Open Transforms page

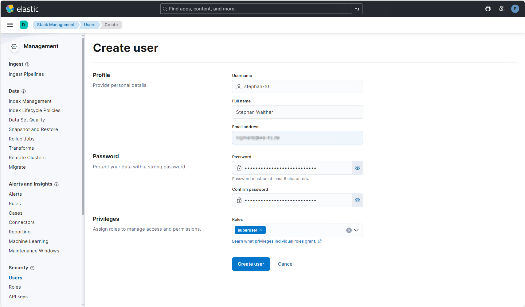[22, 148]
